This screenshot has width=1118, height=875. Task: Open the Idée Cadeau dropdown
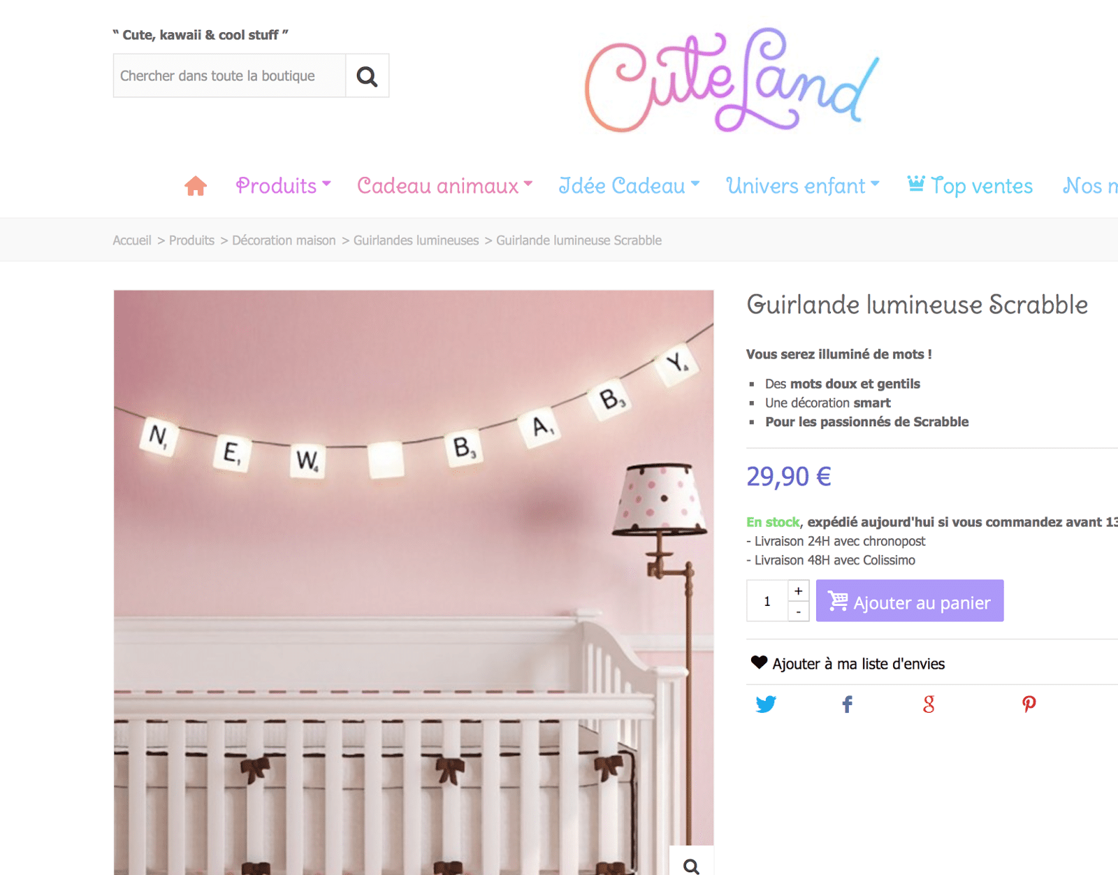pyautogui.click(x=629, y=185)
